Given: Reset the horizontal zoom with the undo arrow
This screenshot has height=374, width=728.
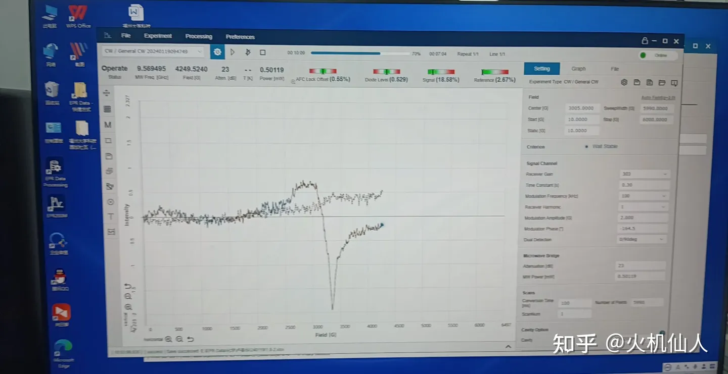Looking at the screenshot, I should [x=190, y=340].
